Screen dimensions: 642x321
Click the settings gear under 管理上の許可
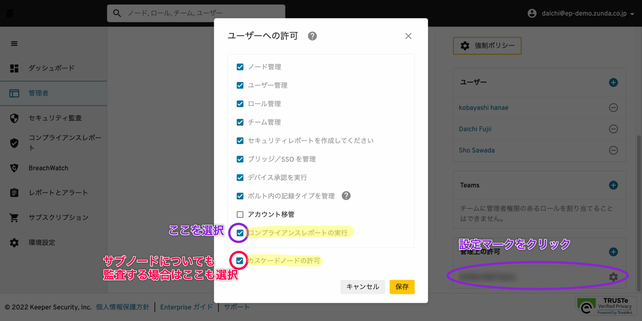pos(613,277)
